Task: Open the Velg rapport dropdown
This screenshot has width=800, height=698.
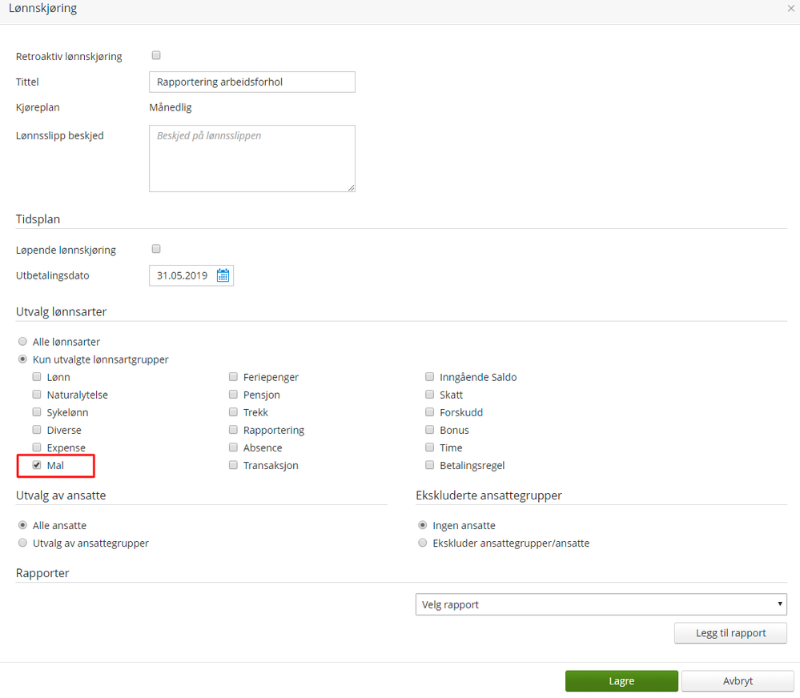Action: click(601, 604)
